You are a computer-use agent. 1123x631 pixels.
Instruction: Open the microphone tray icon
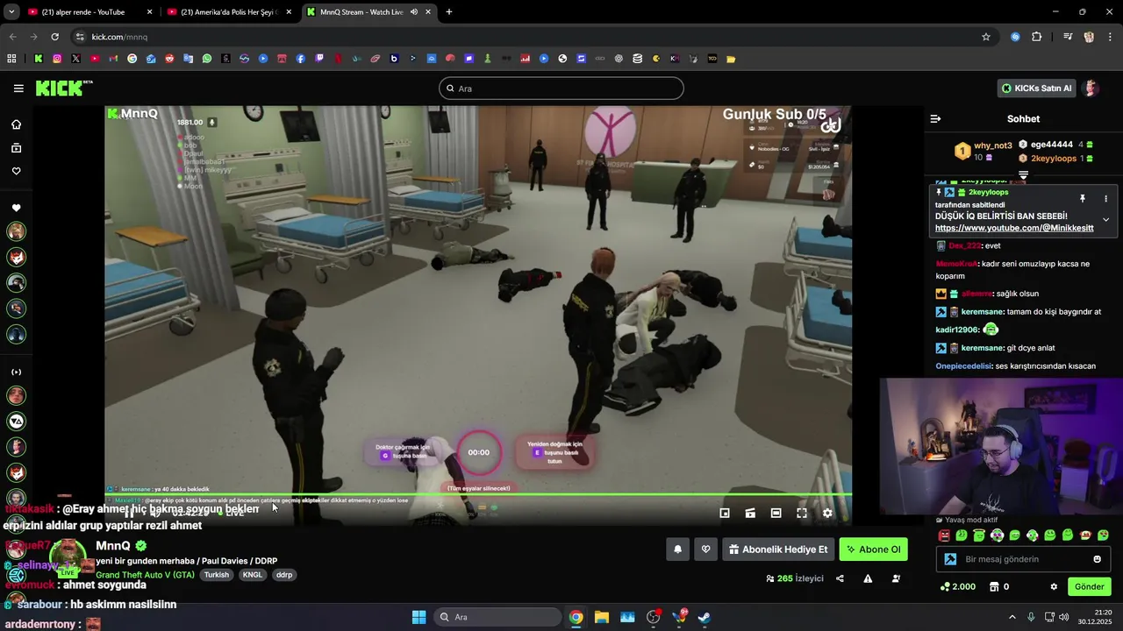pos(1031,617)
